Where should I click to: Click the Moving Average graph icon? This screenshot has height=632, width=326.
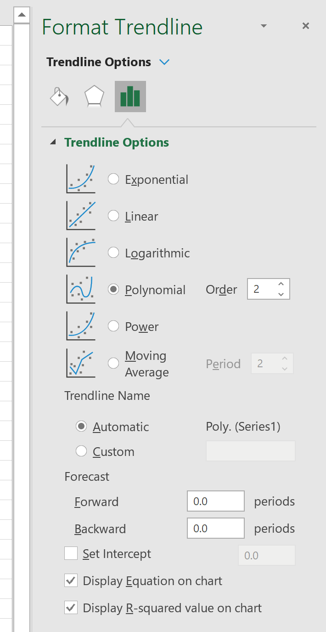[x=81, y=363]
